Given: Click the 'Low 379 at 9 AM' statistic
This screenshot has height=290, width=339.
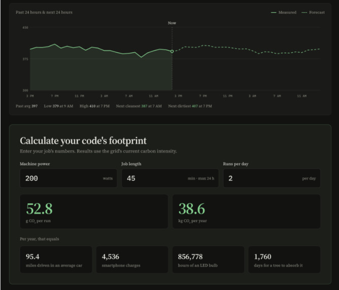Looking at the screenshot, I should pos(58,106).
